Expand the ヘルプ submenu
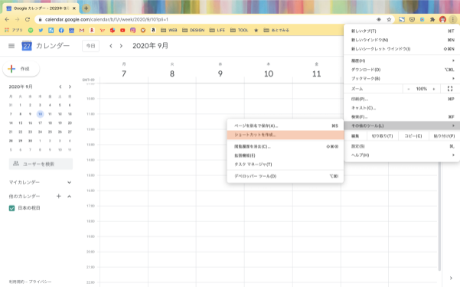Image resolution: width=460 pixels, height=287 pixels. [x=402, y=155]
